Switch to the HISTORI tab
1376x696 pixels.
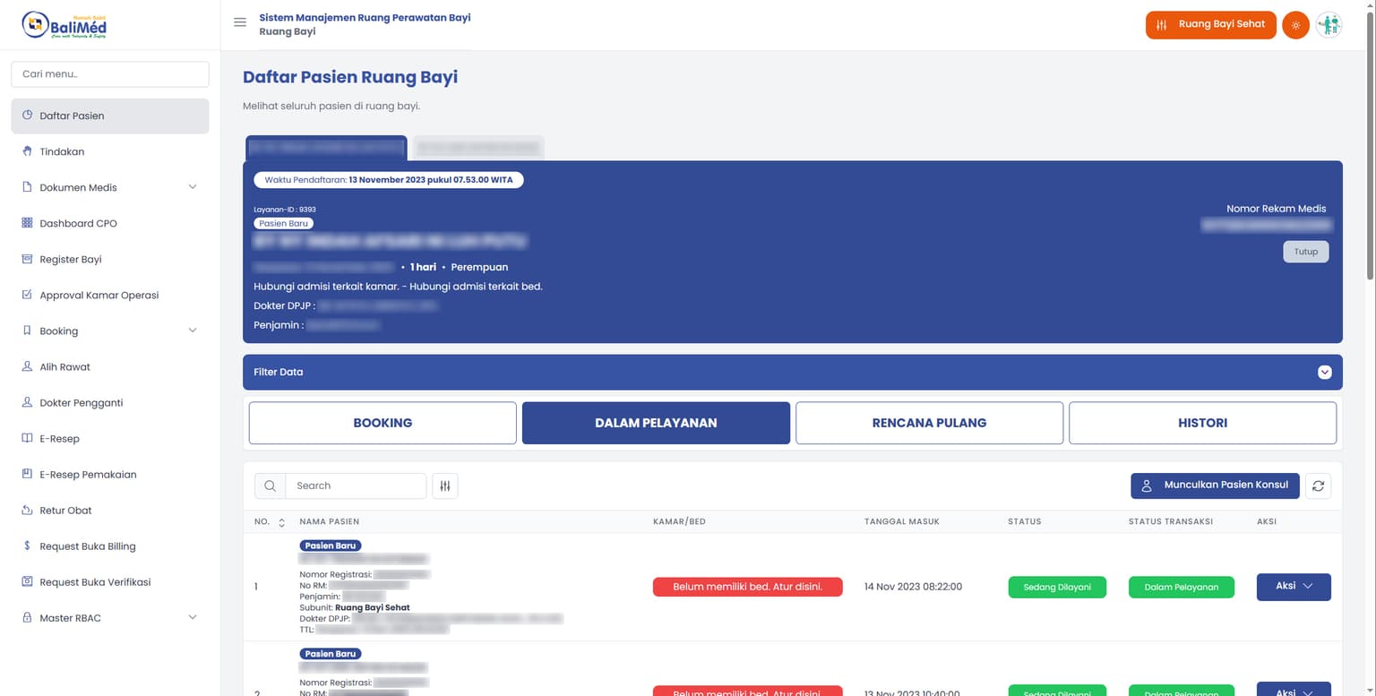pyautogui.click(x=1202, y=422)
